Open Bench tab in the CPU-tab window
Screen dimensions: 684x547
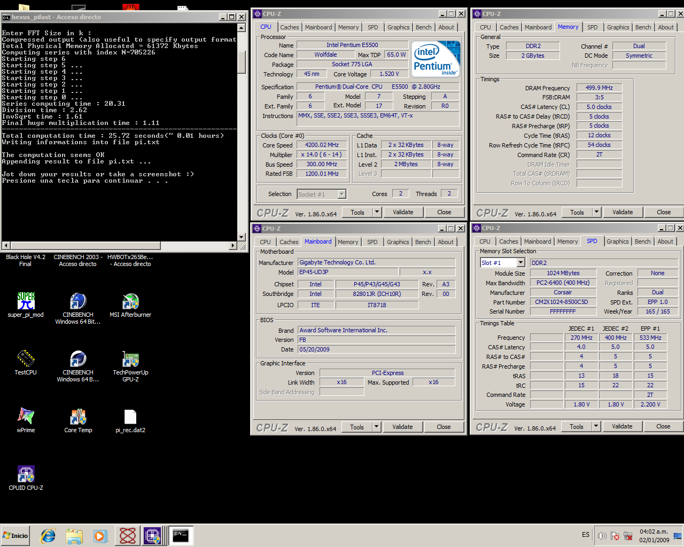point(423,27)
